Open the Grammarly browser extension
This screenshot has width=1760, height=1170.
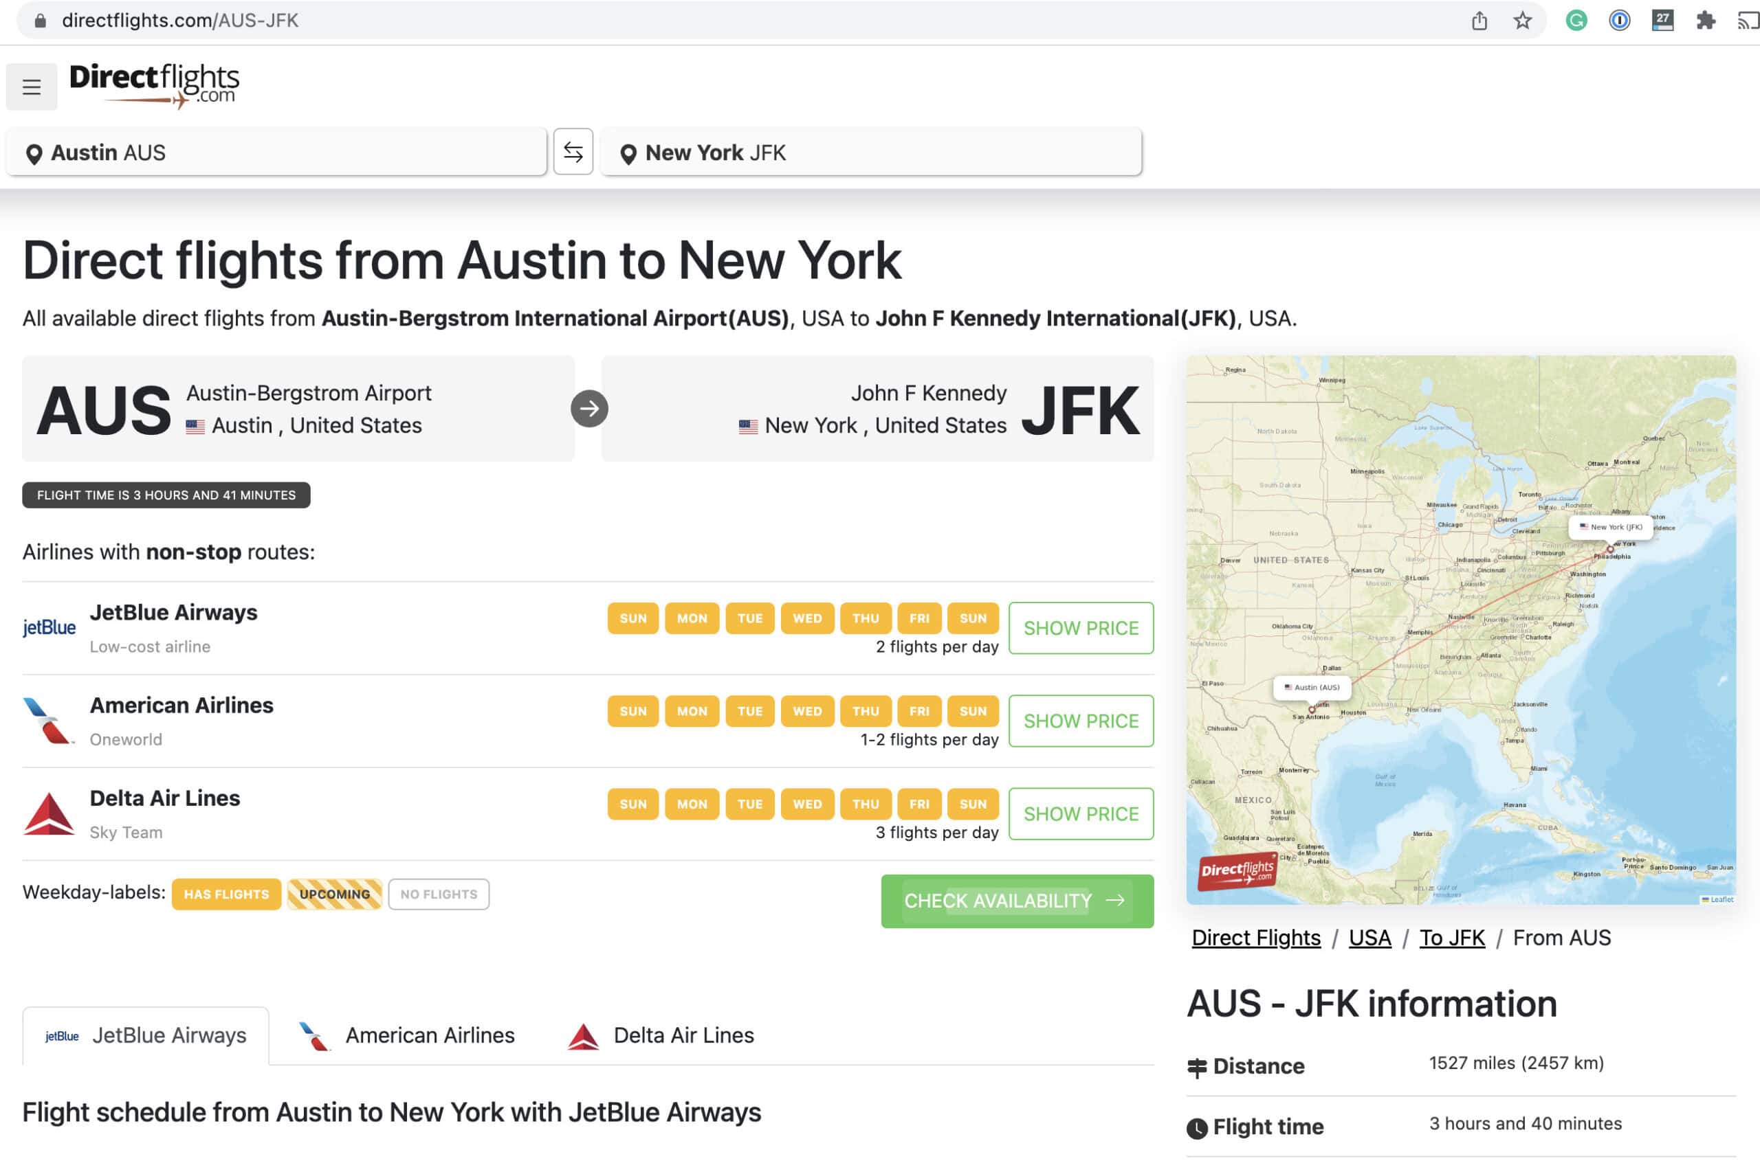click(x=1576, y=20)
